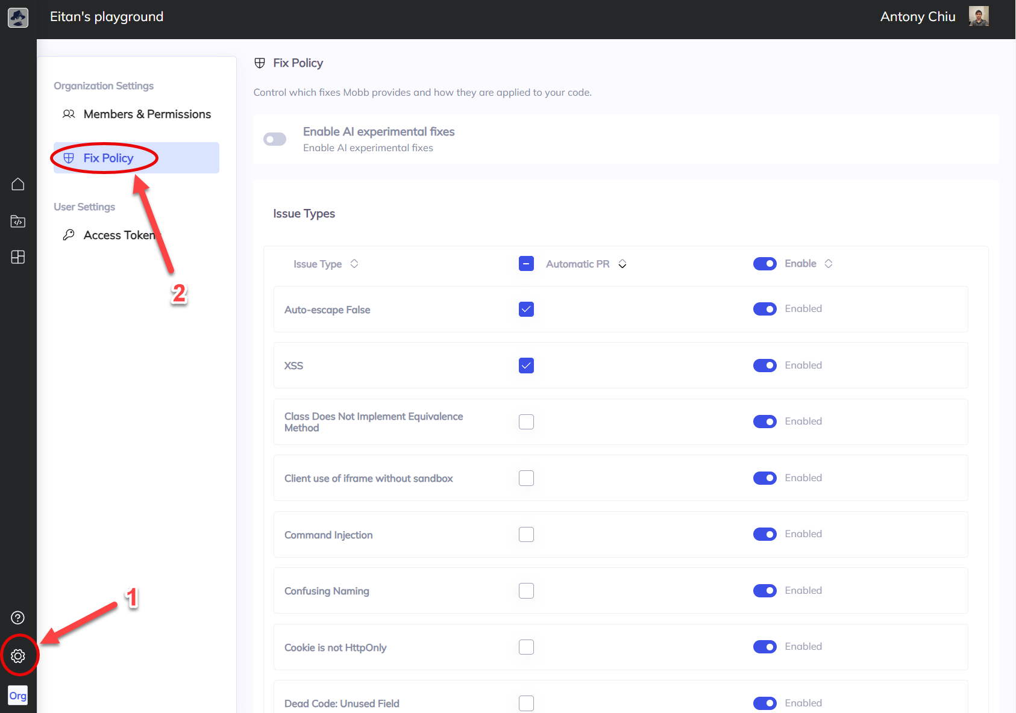This screenshot has width=1016, height=713.
Task: Open Access Tokens user settings
Action: pyautogui.click(x=119, y=235)
